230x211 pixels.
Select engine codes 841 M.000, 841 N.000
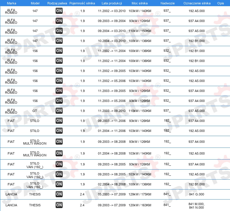pos(196,206)
